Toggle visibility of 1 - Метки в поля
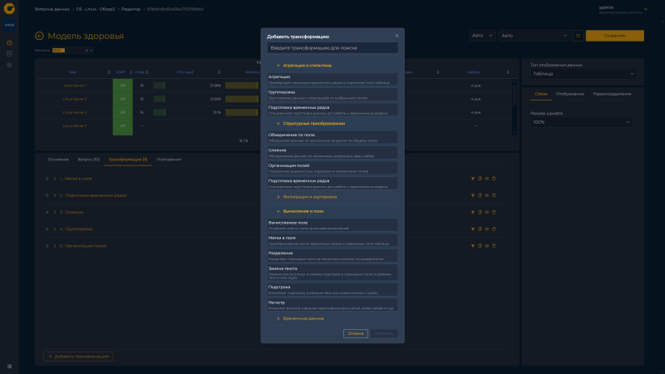The height and width of the screenshot is (374, 665). [x=487, y=179]
